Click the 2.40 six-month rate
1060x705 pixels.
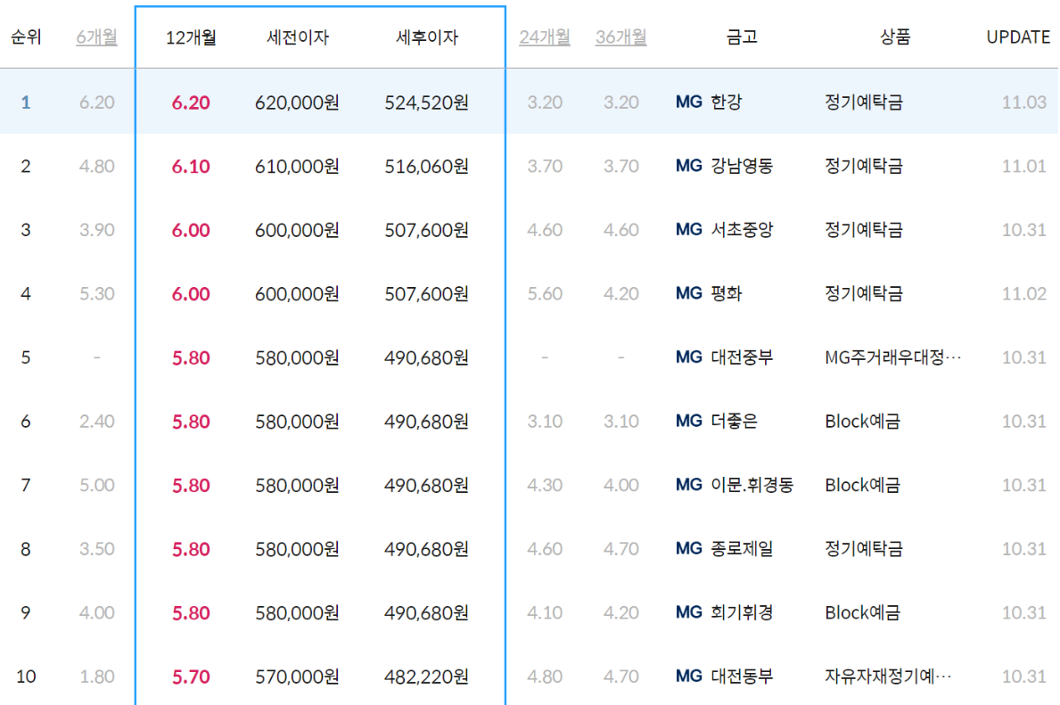96,422
